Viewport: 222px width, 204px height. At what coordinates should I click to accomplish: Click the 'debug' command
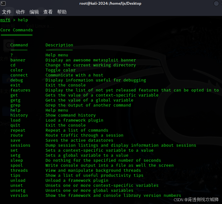click(x=17, y=80)
